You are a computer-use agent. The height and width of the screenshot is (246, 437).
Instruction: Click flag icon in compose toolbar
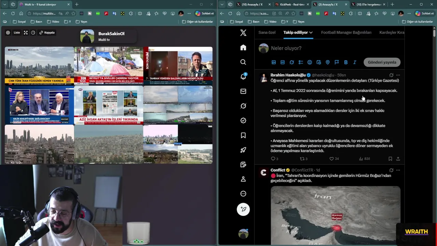tap(337, 62)
